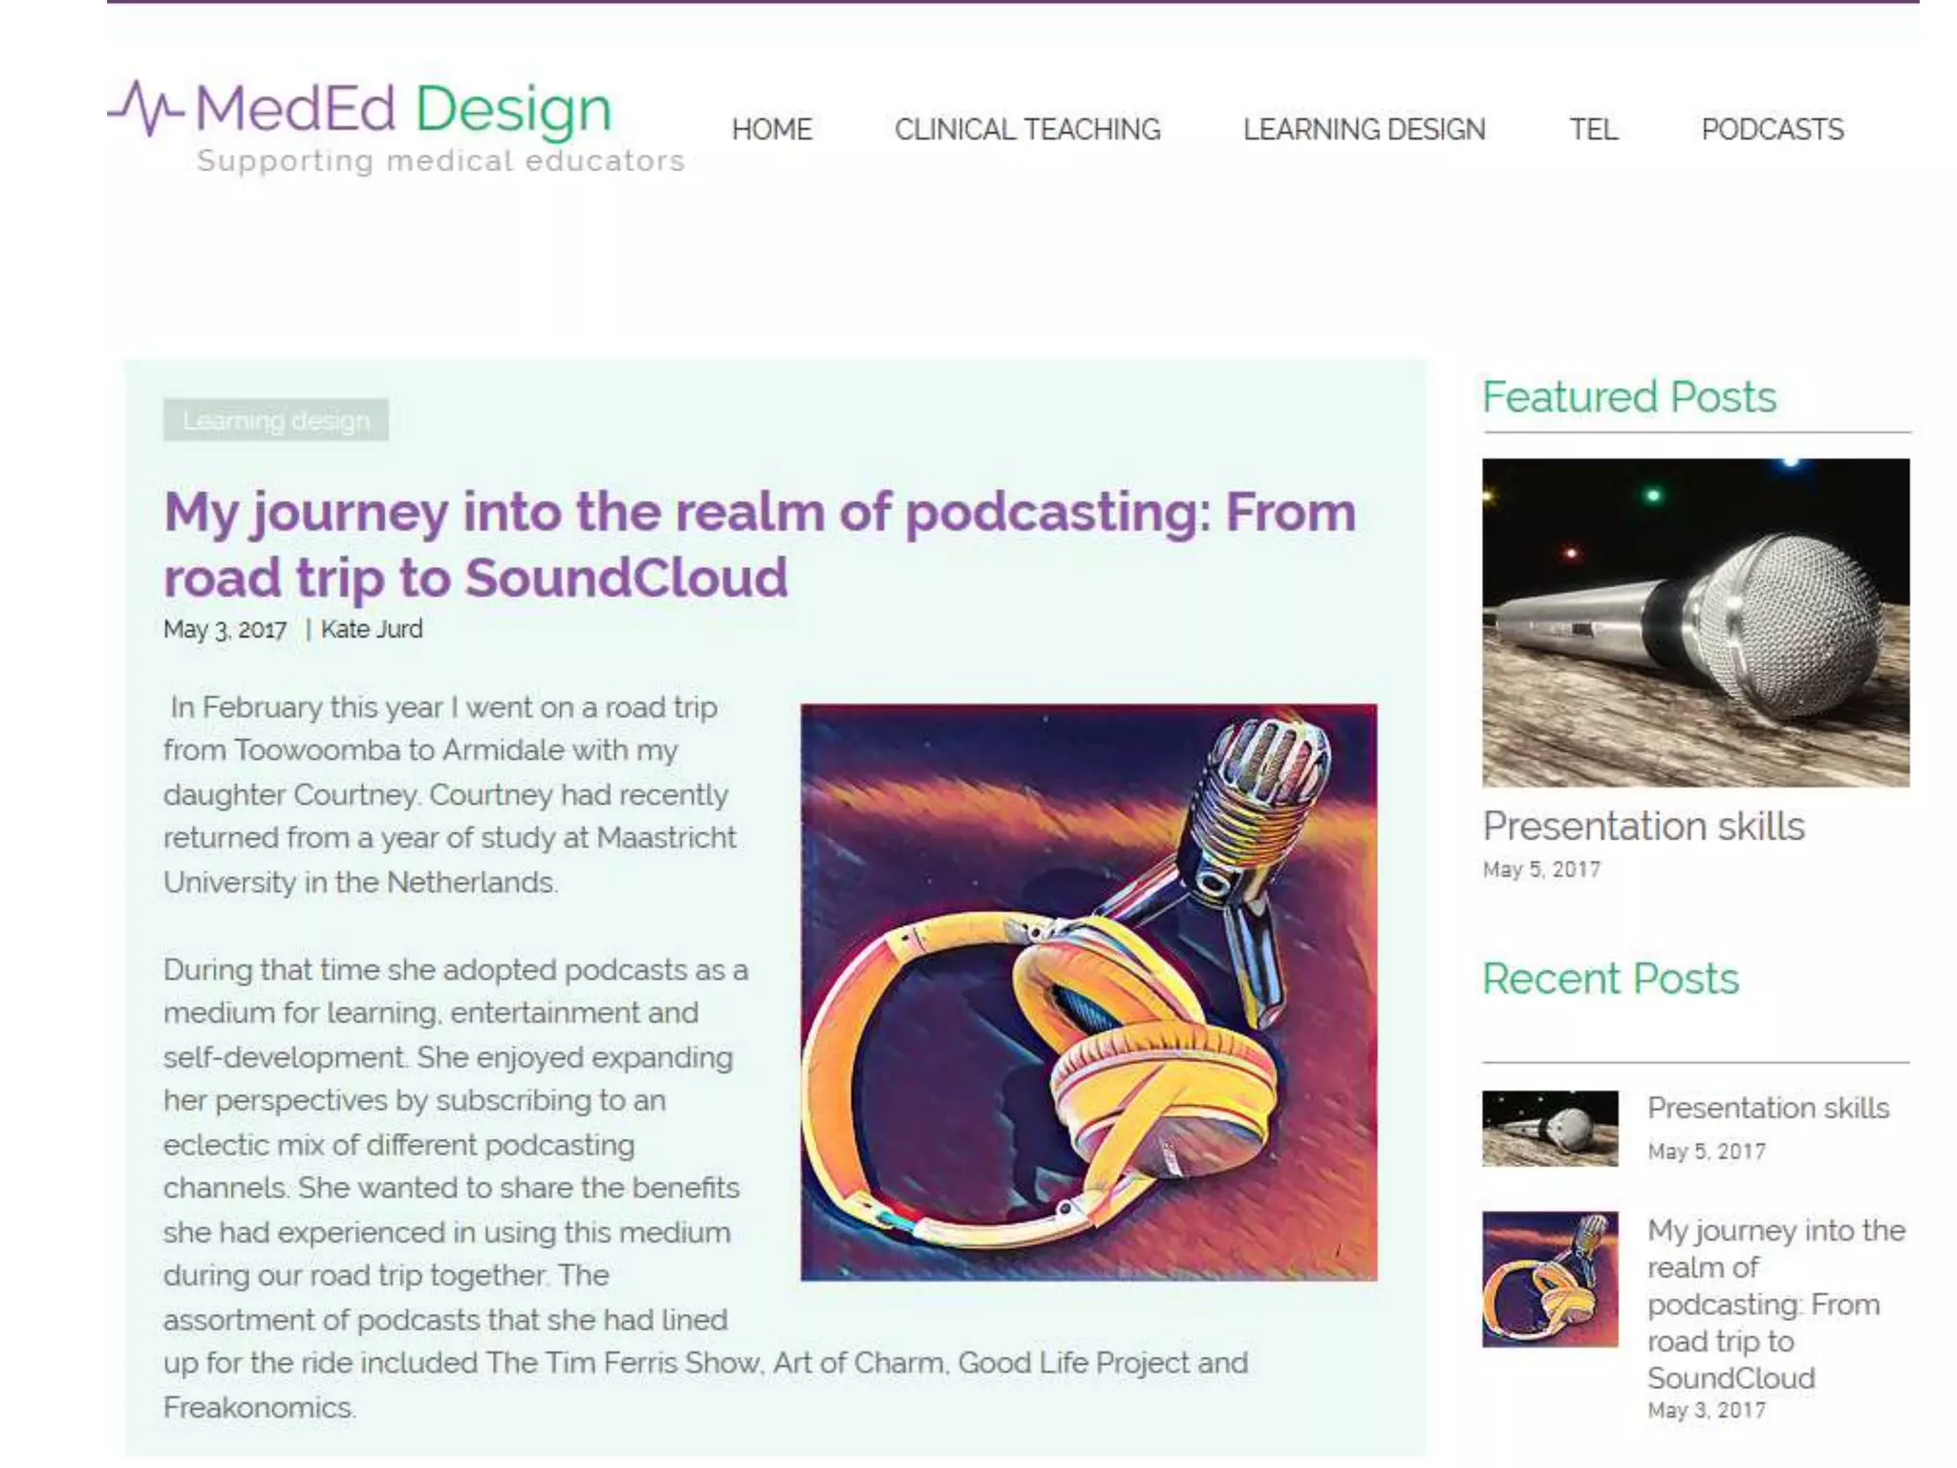The image size is (1957, 1468).
Task: Select the TEL navigation item
Action: 1593,129
